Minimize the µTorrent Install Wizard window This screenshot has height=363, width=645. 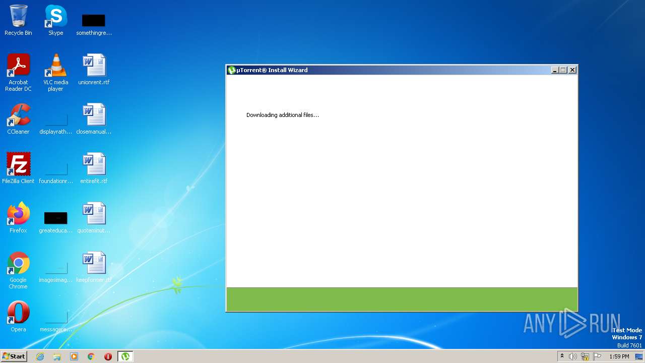pyautogui.click(x=555, y=70)
